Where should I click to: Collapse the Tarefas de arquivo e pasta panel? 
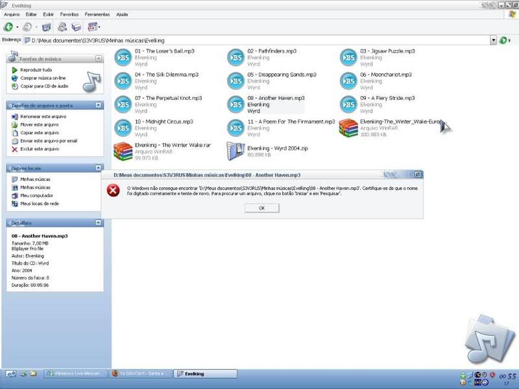pyautogui.click(x=99, y=105)
